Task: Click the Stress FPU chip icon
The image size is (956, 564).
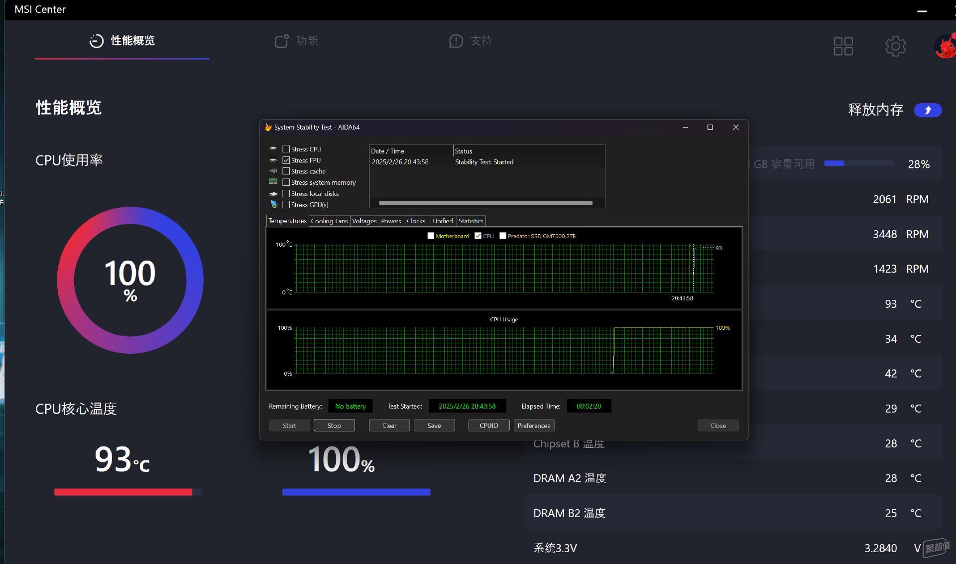Action: click(273, 160)
